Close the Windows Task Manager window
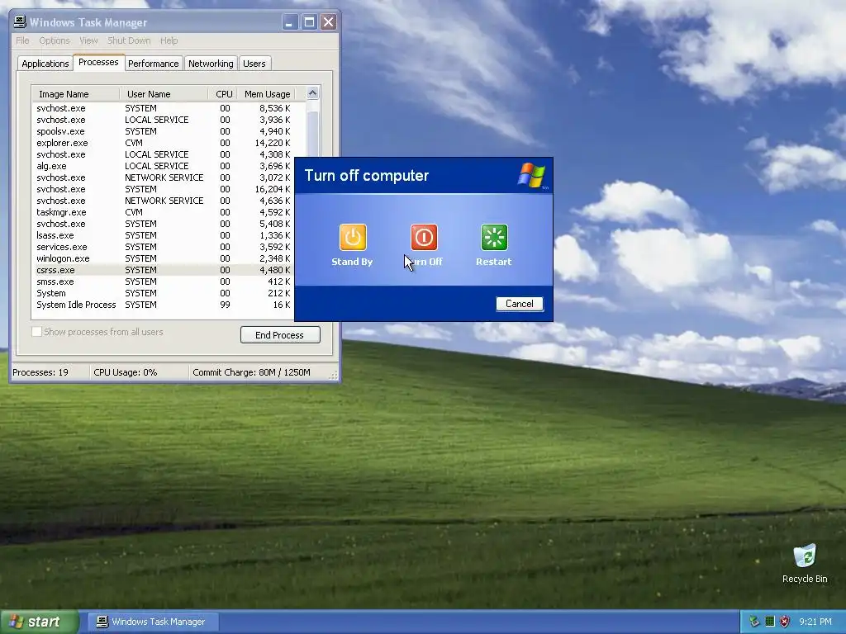This screenshot has height=634, width=846. (x=328, y=22)
